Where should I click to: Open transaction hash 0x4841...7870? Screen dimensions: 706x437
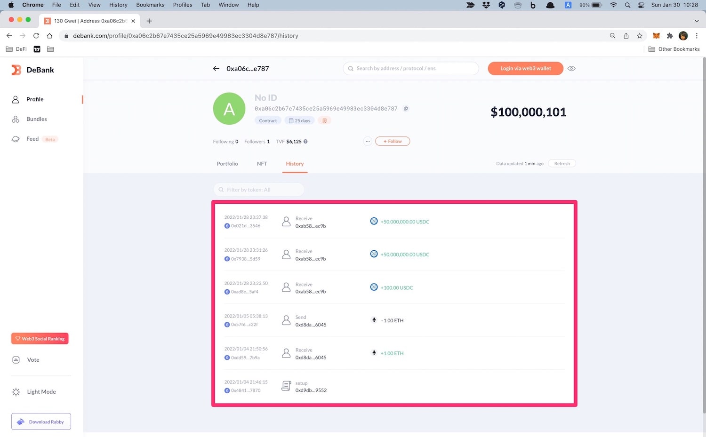pyautogui.click(x=246, y=390)
